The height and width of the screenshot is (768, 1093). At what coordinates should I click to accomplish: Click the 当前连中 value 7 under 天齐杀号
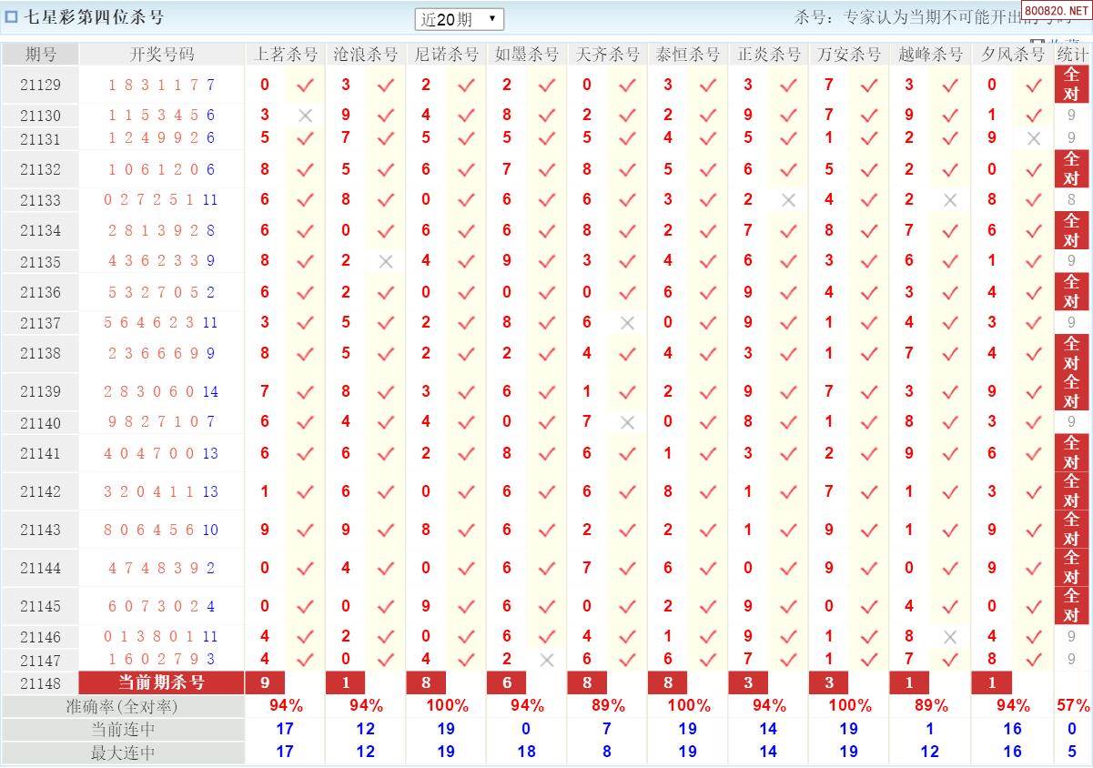click(607, 729)
